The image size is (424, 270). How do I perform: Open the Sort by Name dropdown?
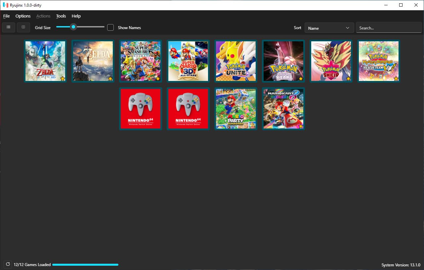(x=329, y=28)
